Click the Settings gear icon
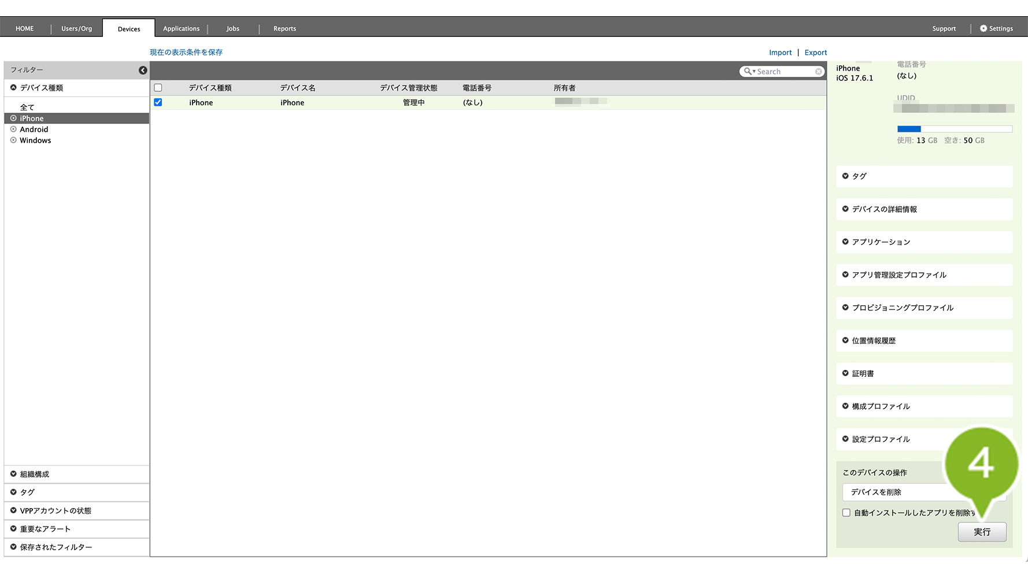This screenshot has width=1028, height=578. click(x=983, y=28)
